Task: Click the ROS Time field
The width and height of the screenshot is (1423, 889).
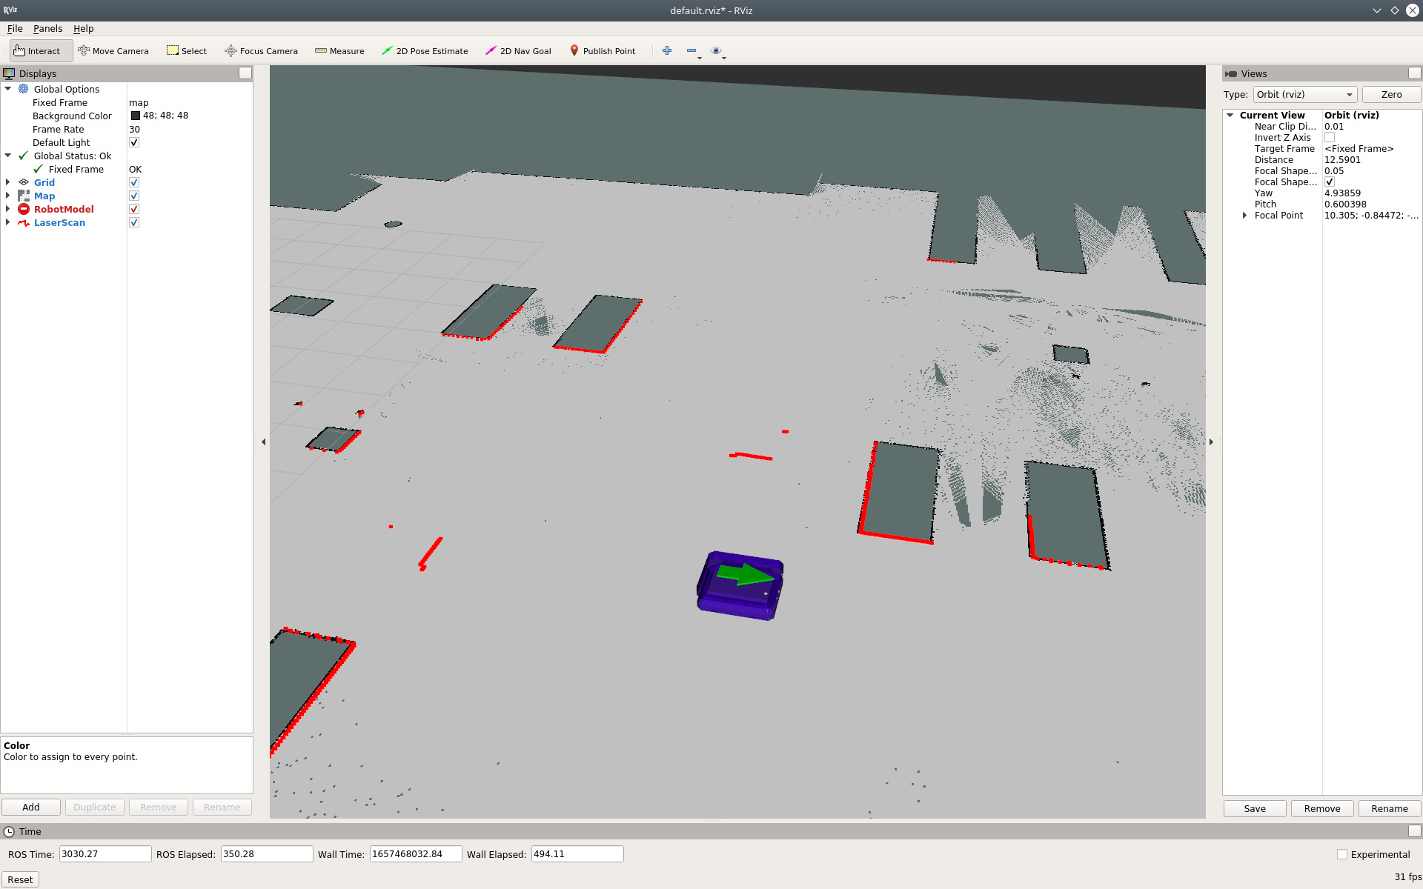Action: (x=105, y=854)
